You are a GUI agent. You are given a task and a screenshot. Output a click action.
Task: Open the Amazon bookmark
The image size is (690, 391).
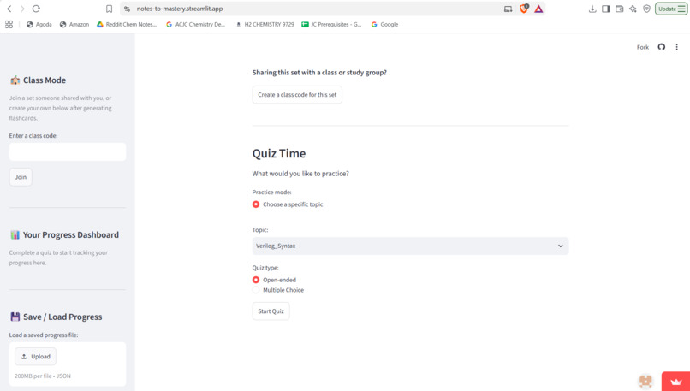click(x=74, y=25)
